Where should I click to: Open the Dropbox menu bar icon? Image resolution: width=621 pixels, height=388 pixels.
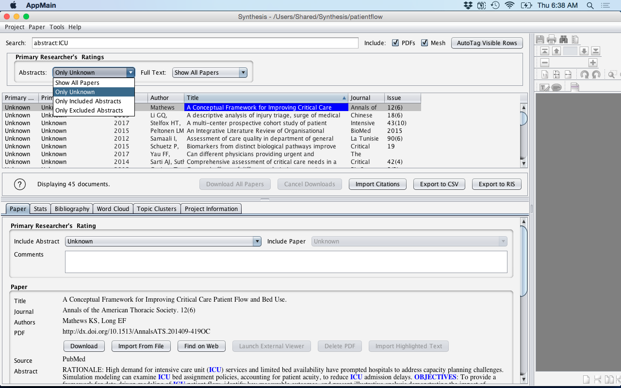468,5
